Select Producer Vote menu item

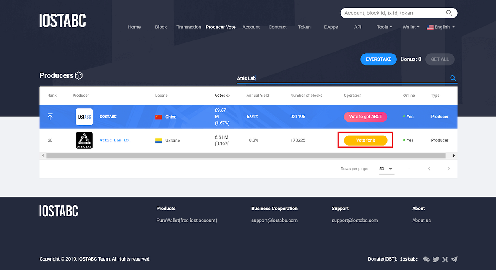(221, 27)
